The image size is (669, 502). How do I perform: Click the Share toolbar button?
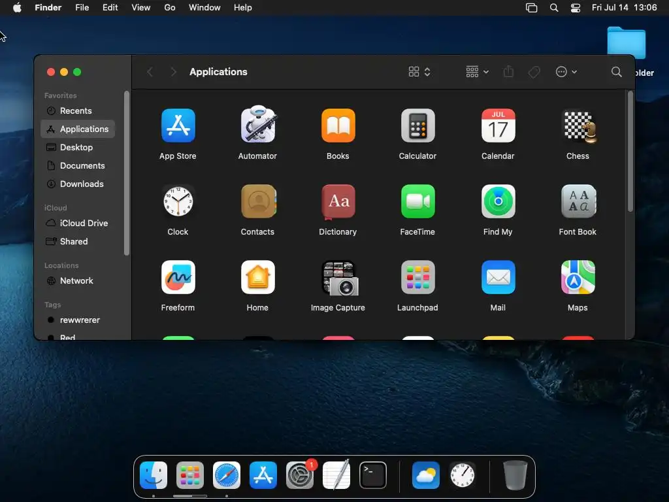[508, 71]
